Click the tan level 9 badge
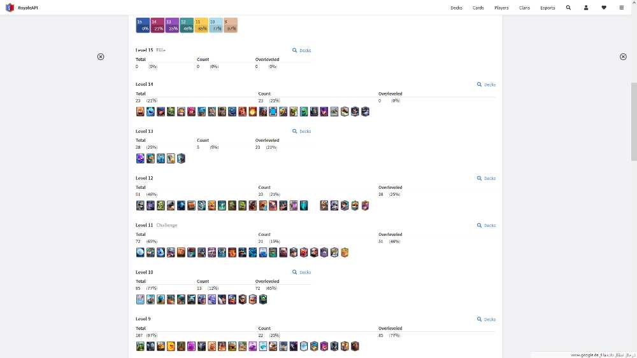Viewport: 637px width, 358px height. tap(231, 25)
